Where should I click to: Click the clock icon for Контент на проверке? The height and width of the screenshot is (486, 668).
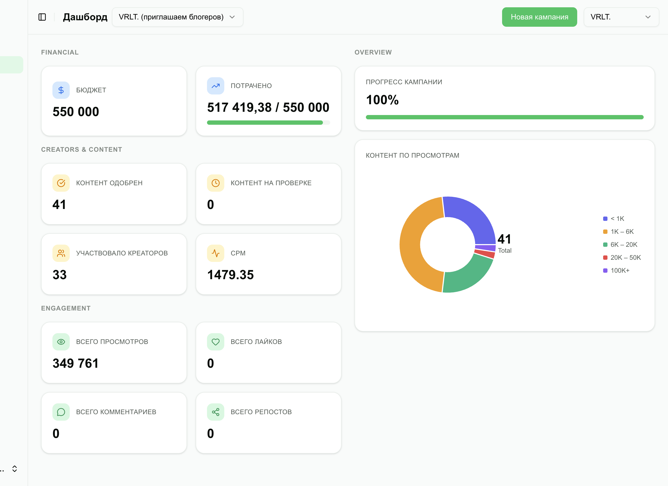point(216,183)
